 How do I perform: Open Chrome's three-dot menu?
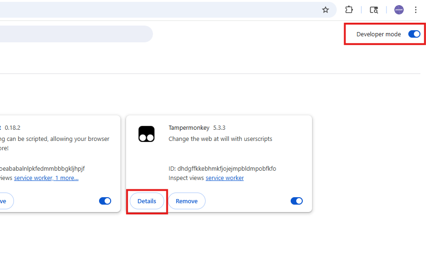415,10
